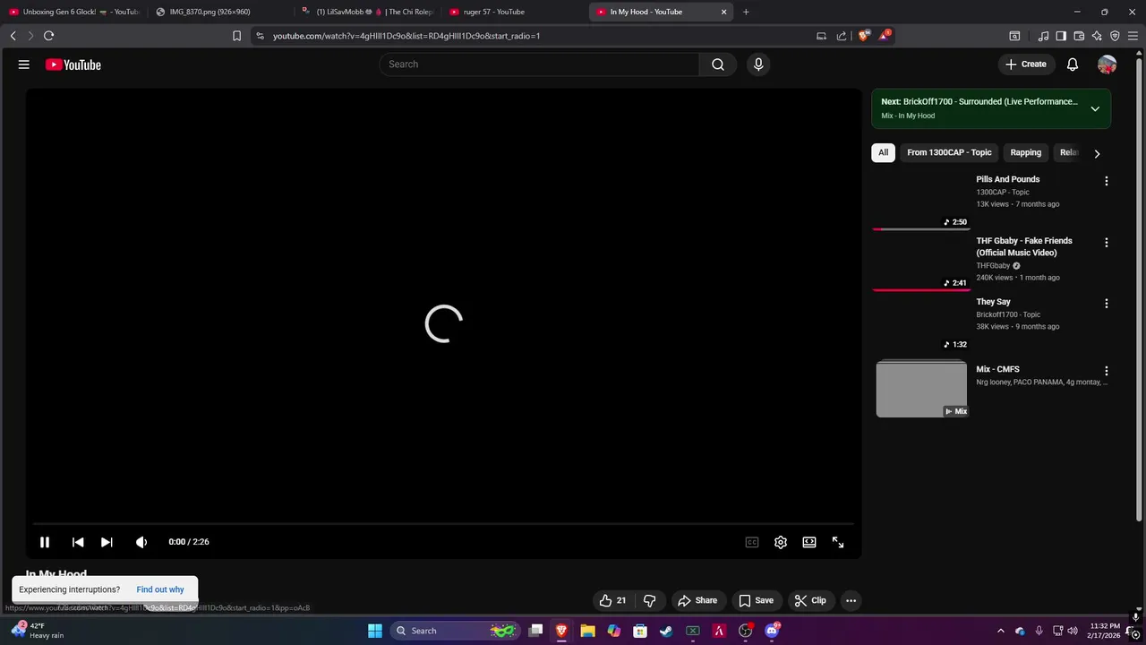The height and width of the screenshot is (645, 1146).
Task: Open THF Gbaby - Fake Friends video
Action: coord(1023,246)
